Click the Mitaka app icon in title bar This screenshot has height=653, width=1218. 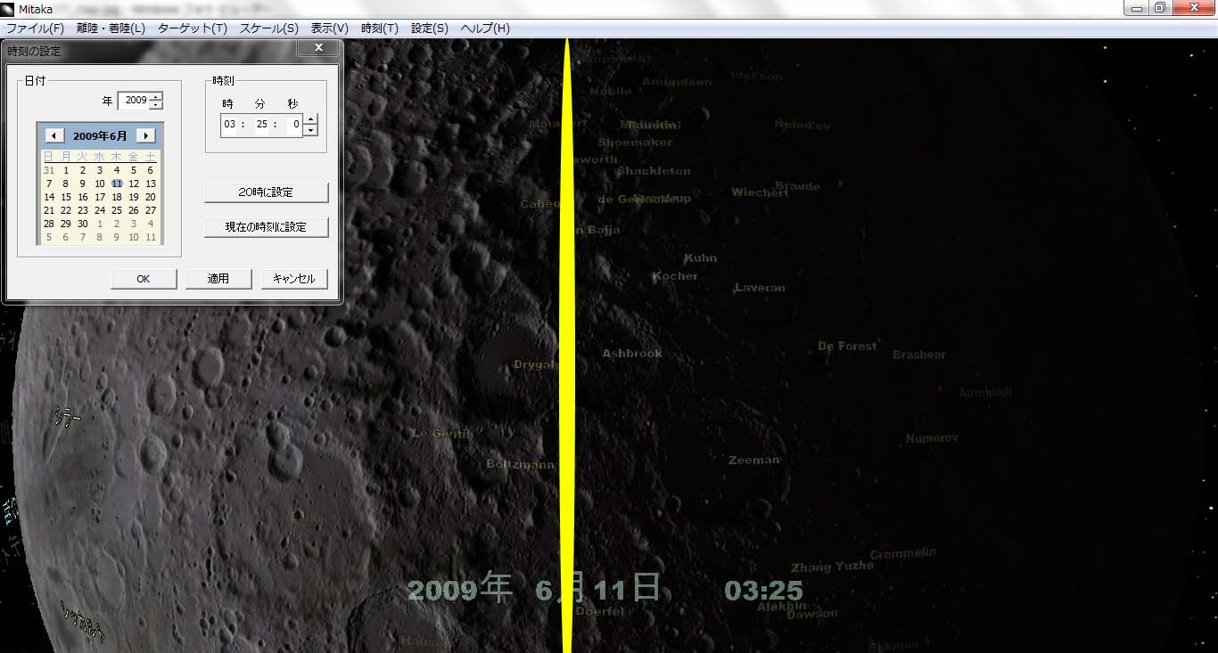point(8,8)
